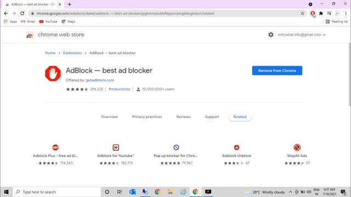Switch to the Overview tab
The width and height of the screenshot is (351, 197).
click(x=109, y=117)
